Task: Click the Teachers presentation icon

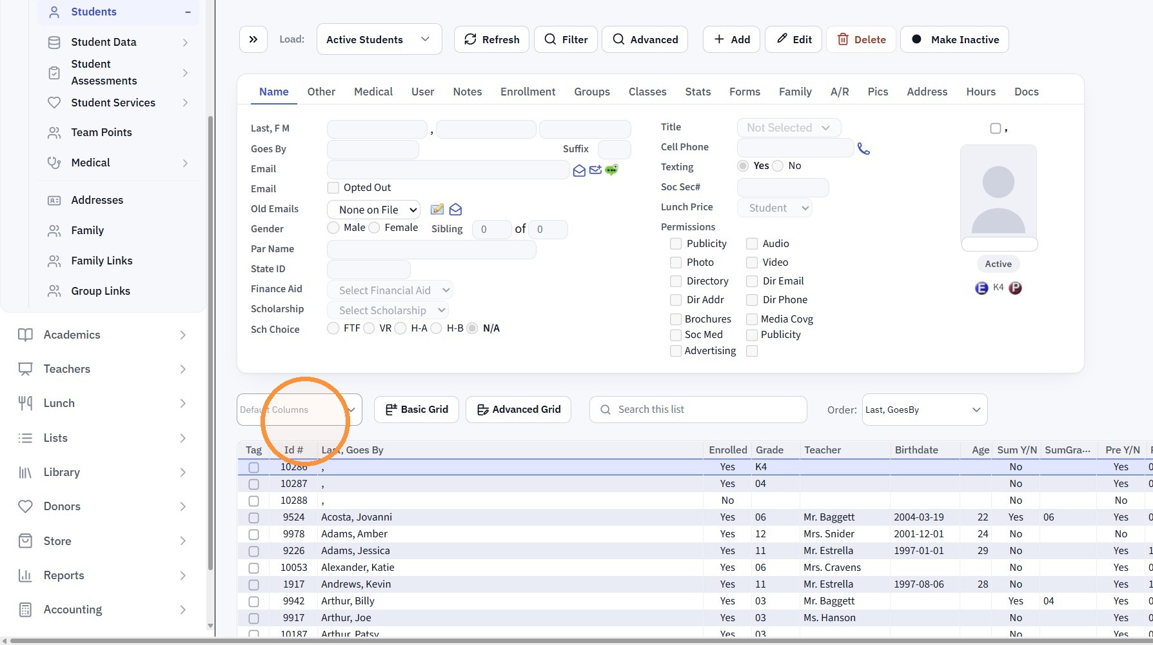Action: [x=25, y=370]
